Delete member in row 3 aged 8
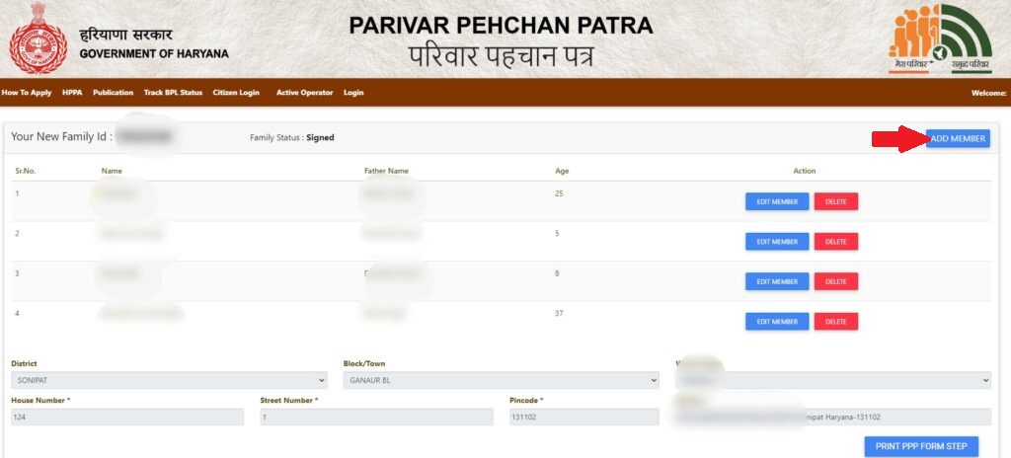The image size is (1011, 458). (835, 282)
